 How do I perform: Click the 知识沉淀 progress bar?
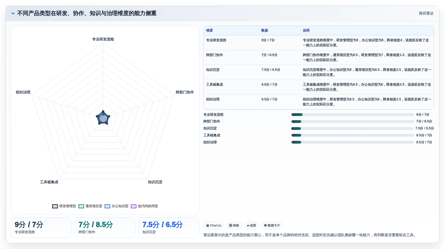352,129
